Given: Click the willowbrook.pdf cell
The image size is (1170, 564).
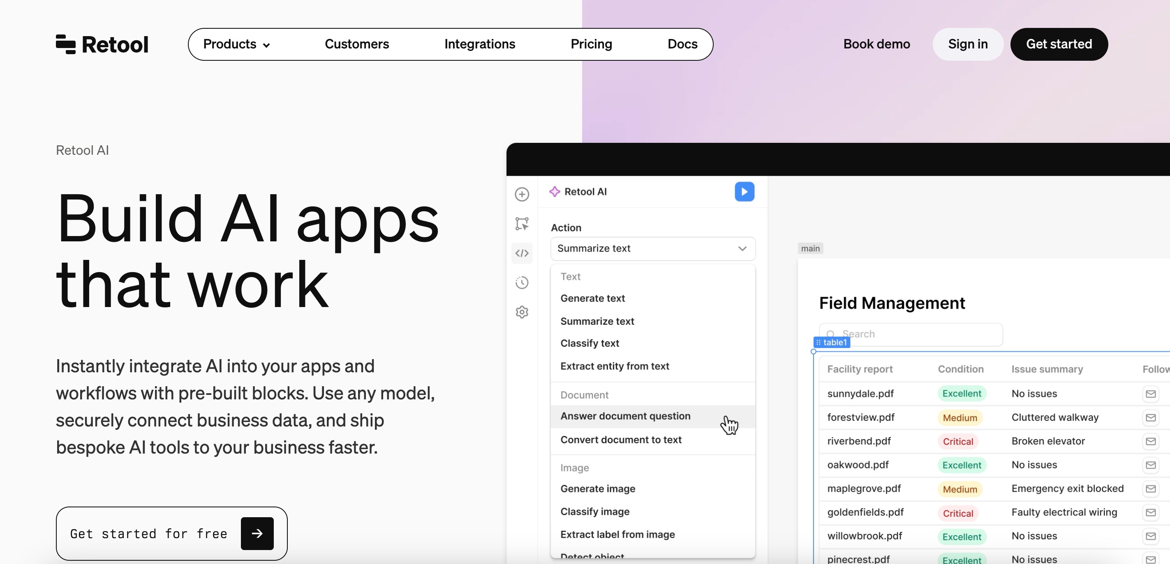Looking at the screenshot, I should 864,536.
